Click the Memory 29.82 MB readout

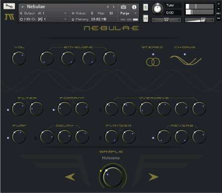click(99, 19)
